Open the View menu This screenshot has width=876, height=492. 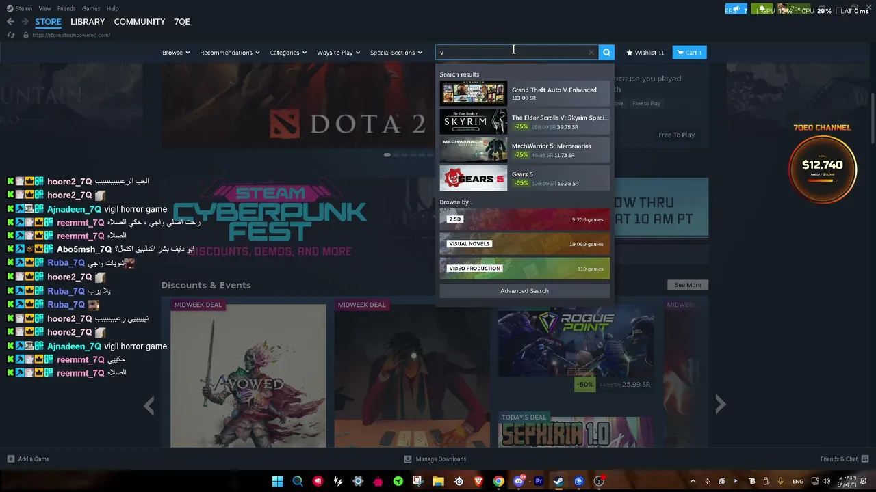pos(45,8)
